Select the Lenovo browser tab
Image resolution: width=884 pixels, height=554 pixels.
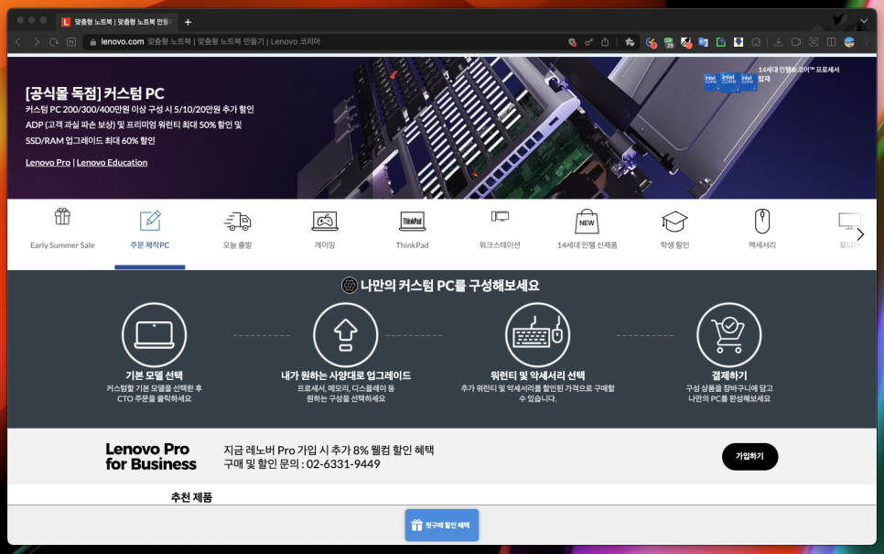pos(117,22)
